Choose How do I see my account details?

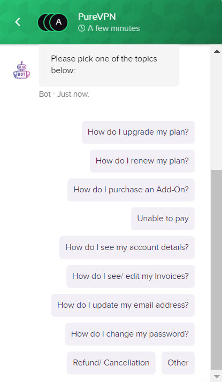point(127,247)
